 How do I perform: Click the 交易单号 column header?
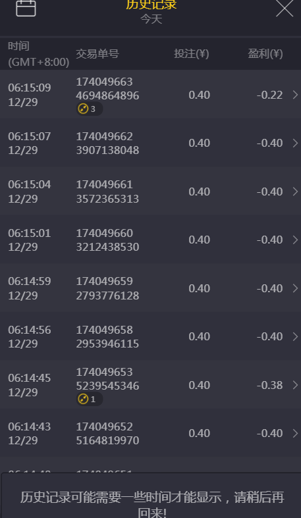(x=97, y=53)
